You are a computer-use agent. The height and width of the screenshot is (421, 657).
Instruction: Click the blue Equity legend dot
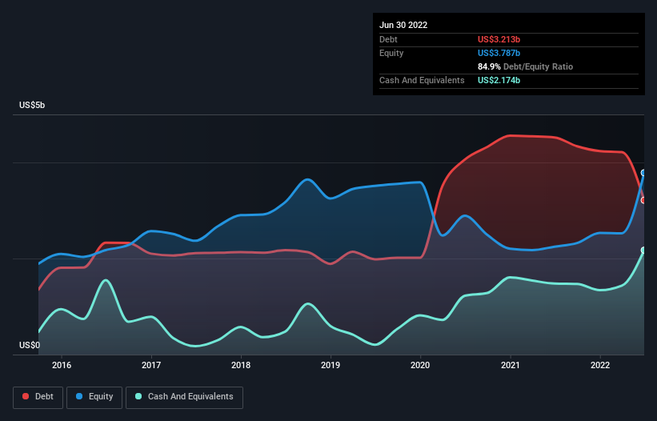pyautogui.click(x=79, y=396)
